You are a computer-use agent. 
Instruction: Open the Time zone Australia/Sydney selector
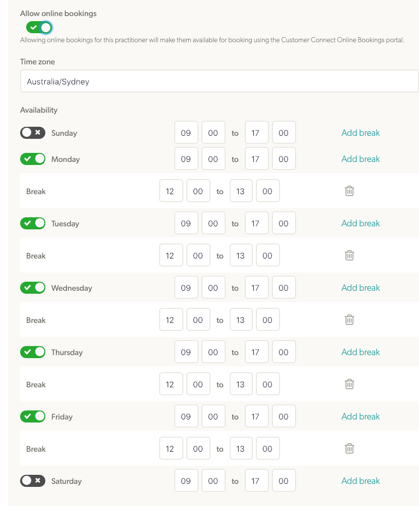pos(220,81)
